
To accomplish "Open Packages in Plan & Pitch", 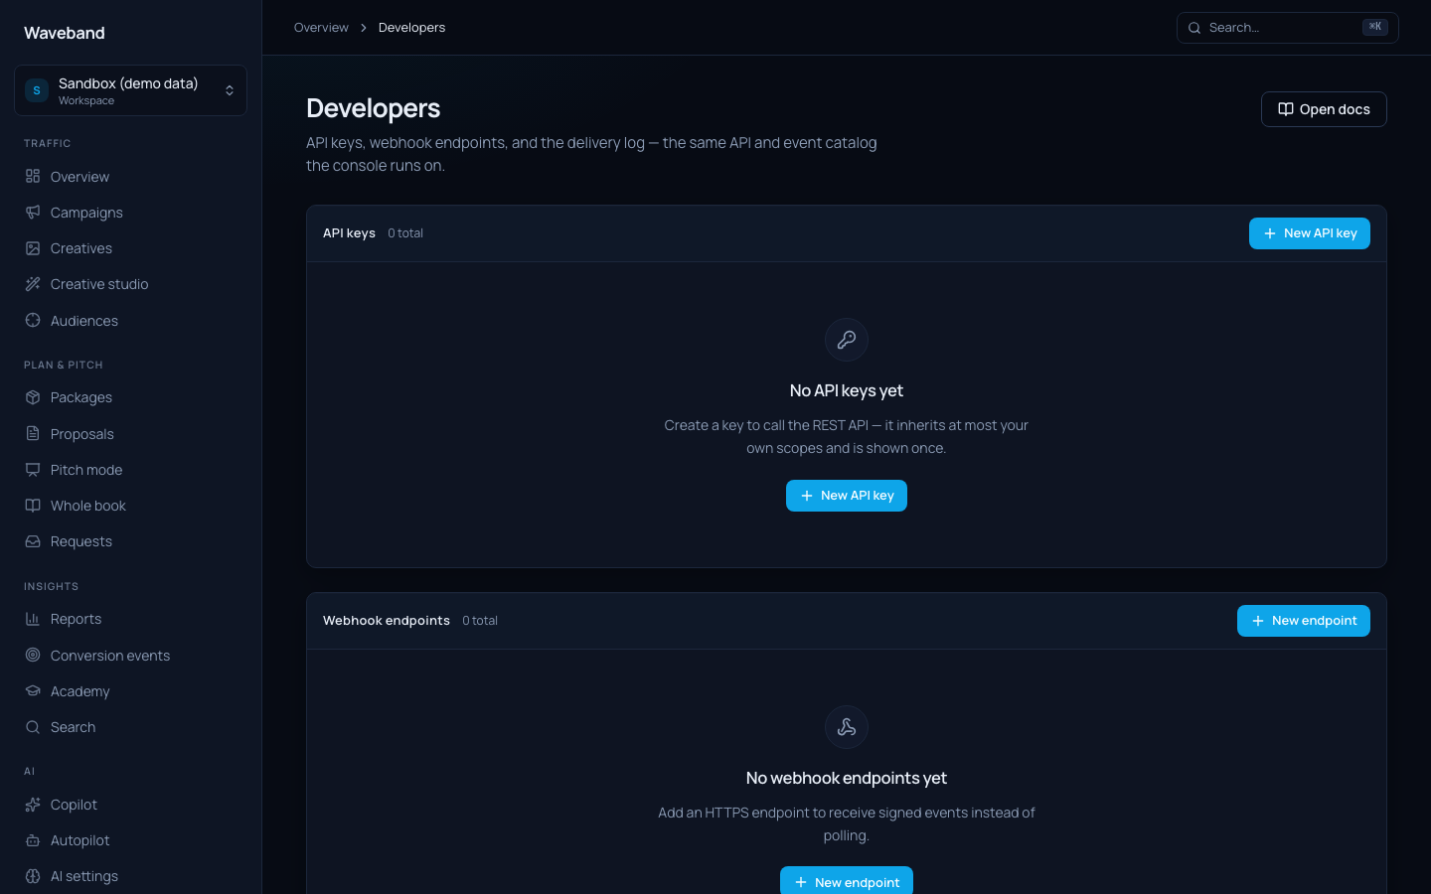I will 130,397.
